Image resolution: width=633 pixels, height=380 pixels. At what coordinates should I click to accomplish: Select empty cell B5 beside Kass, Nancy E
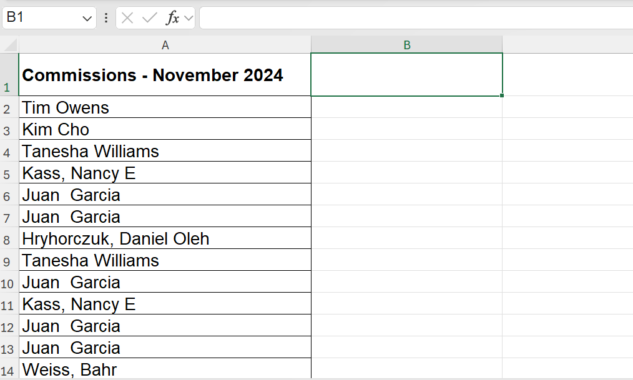click(407, 172)
